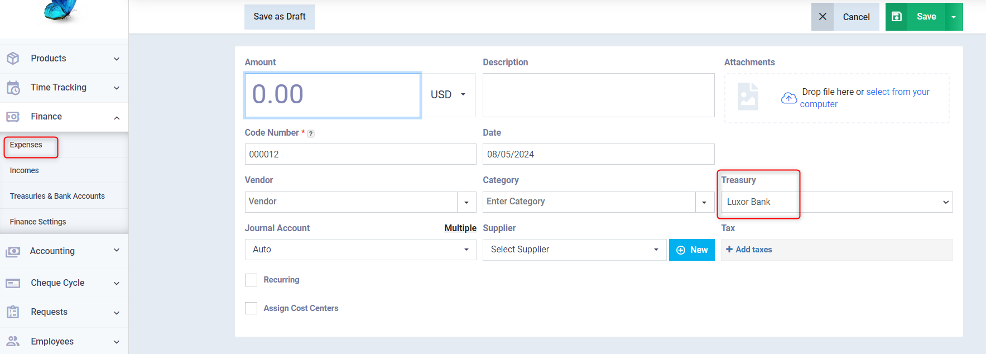986x354 pixels.
Task: Open the Treasury Luxor Bank dropdown
Action: click(836, 202)
